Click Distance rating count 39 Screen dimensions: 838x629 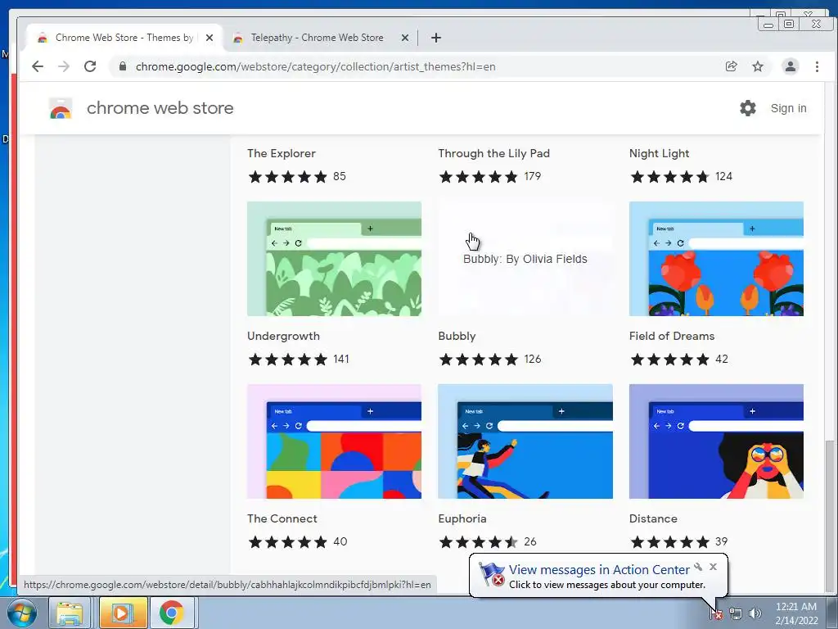pyautogui.click(x=722, y=541)
